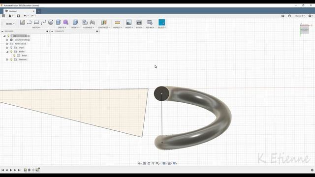Open the SKETCH menu

pos(36,28)
